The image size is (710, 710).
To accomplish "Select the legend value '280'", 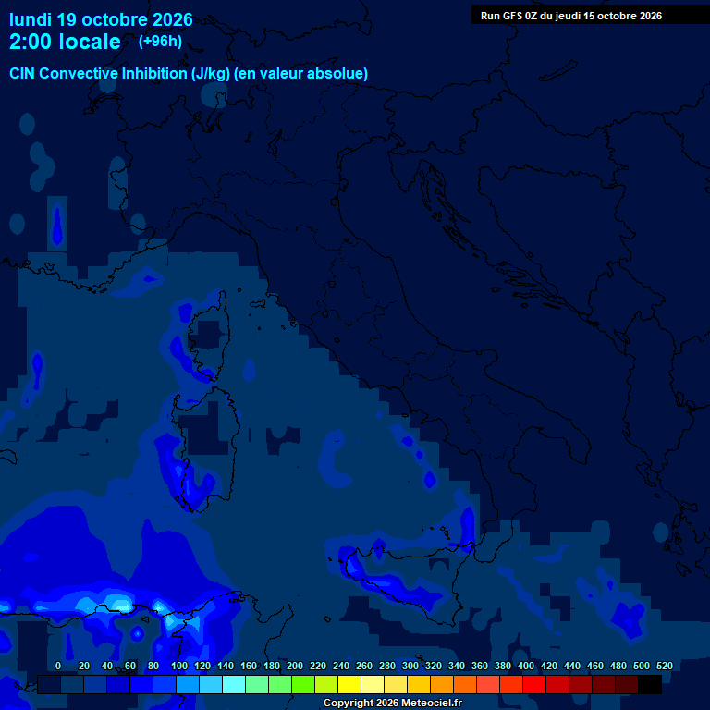I will pyautogui.click(x=386, y=666).
